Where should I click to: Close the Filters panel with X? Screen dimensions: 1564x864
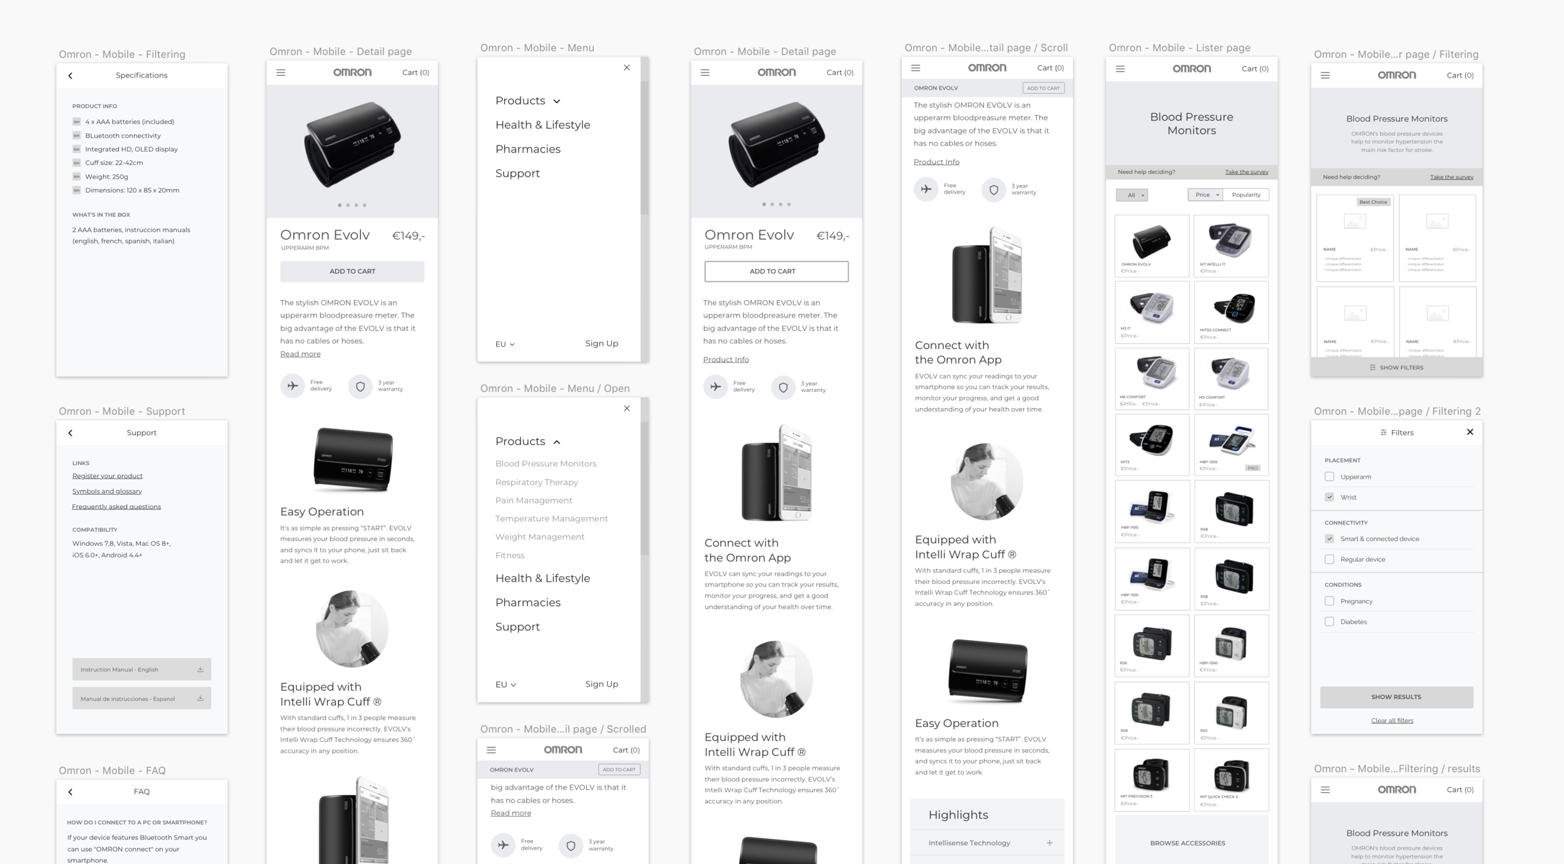pyautogui.click(x=1470, y=432)
